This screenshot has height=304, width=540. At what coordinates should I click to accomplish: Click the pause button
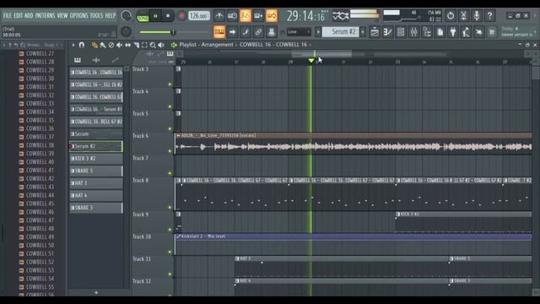tap(155, 16)
